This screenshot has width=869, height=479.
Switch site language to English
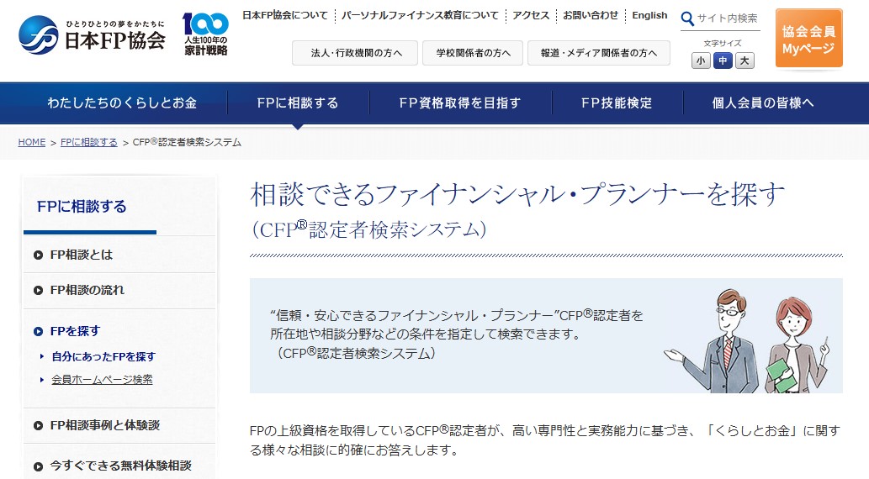649,15
